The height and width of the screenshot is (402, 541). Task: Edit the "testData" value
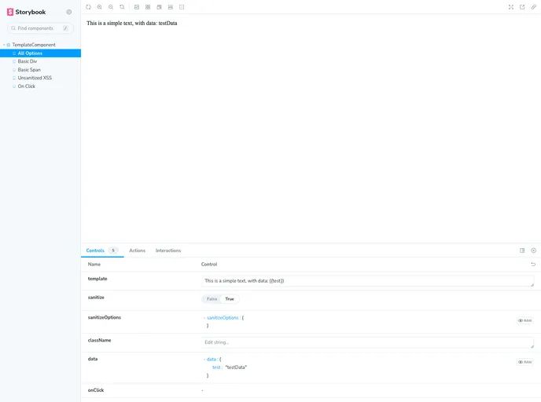coord(236,367)
